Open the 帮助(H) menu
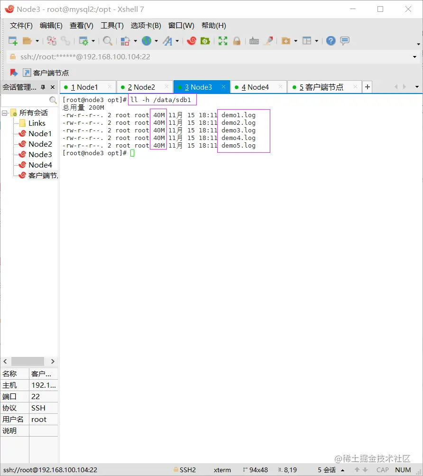 click(213, 26)
